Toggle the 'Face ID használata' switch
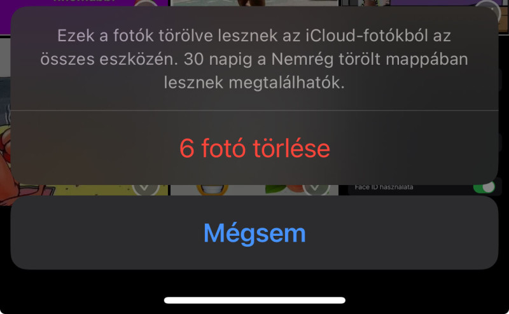The width and height of the screenshot is (509, 314). coord(484,188)
